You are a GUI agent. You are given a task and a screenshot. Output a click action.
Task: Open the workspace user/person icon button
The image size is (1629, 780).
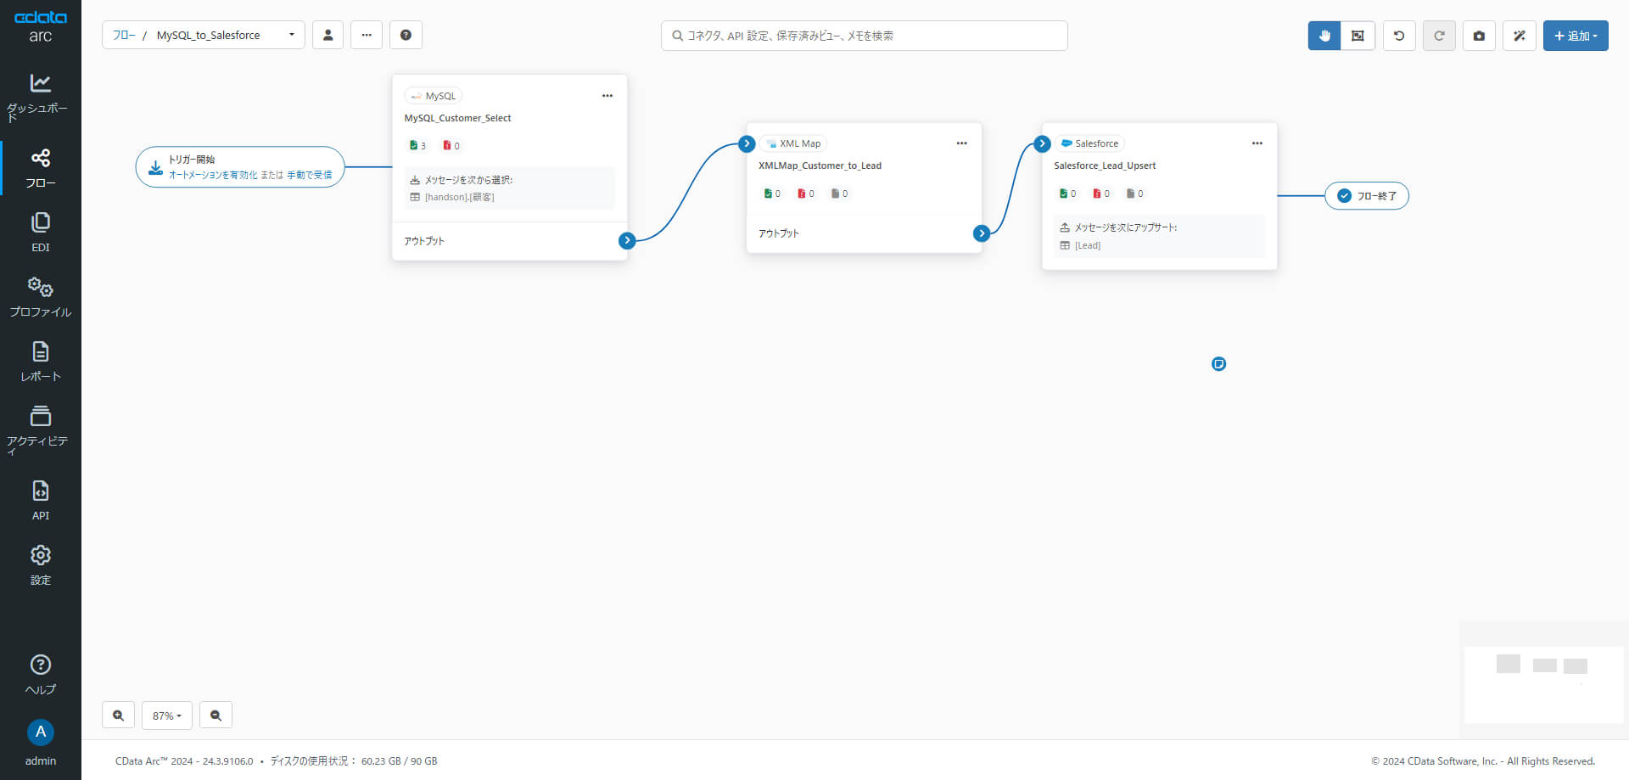click(327, 35)
